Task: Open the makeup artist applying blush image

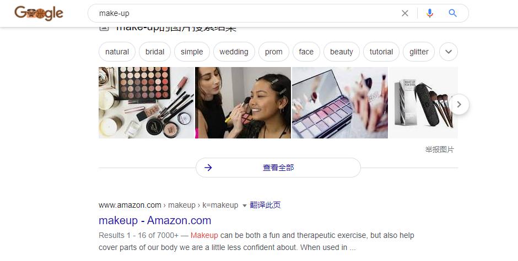Action: tap(243, 103)
